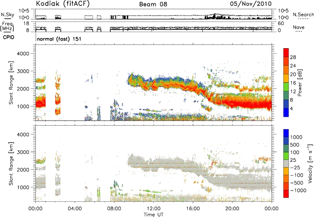The width and height of the screenshot is (314, 217).
Task: Click 'Slant Range [km]' label of power panel
Action: pos(11,83)
